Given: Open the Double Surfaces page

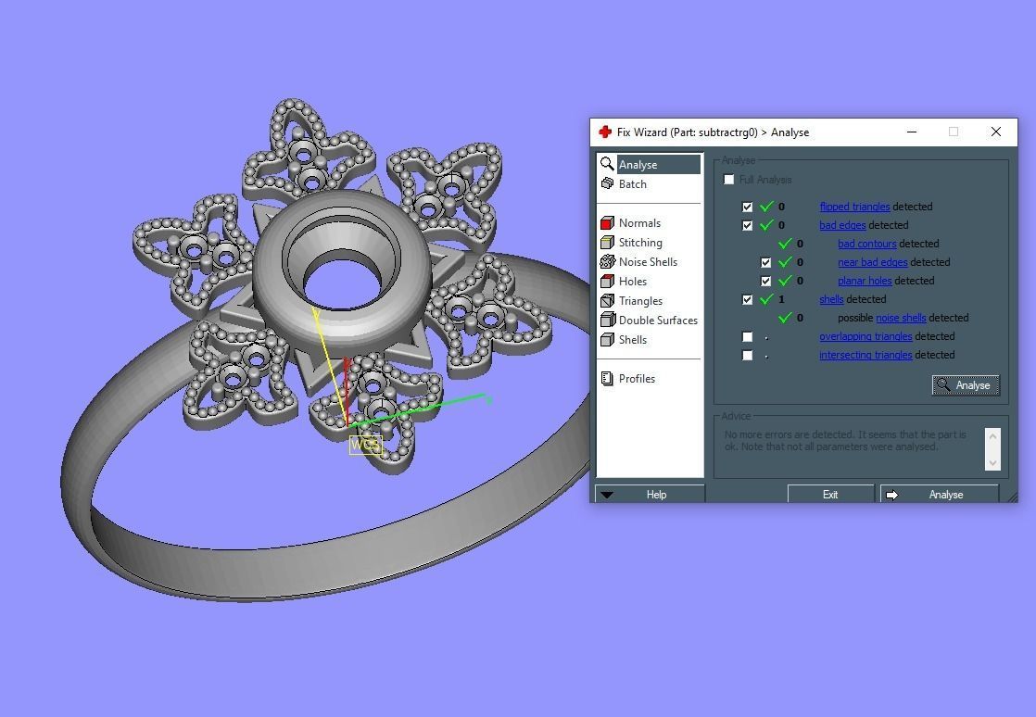Looking at the screenshot, I should [x=658, y=321].
